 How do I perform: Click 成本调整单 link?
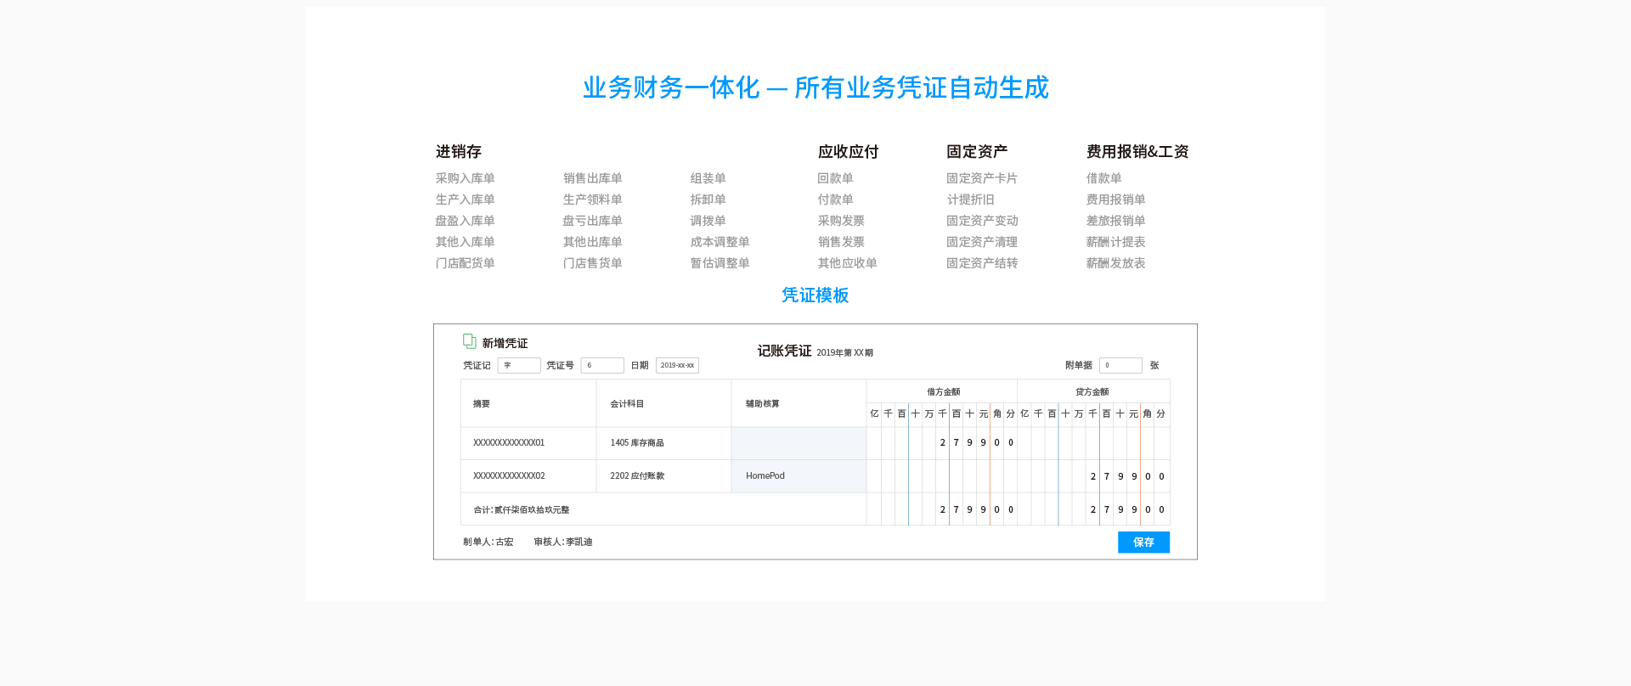(720, 242)
